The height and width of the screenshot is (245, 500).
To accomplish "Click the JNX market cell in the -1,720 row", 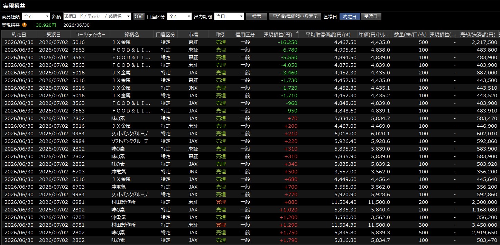I will 193,88.
